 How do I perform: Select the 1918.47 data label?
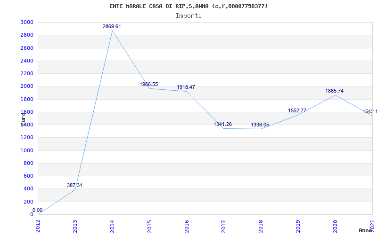coord(186,87)
